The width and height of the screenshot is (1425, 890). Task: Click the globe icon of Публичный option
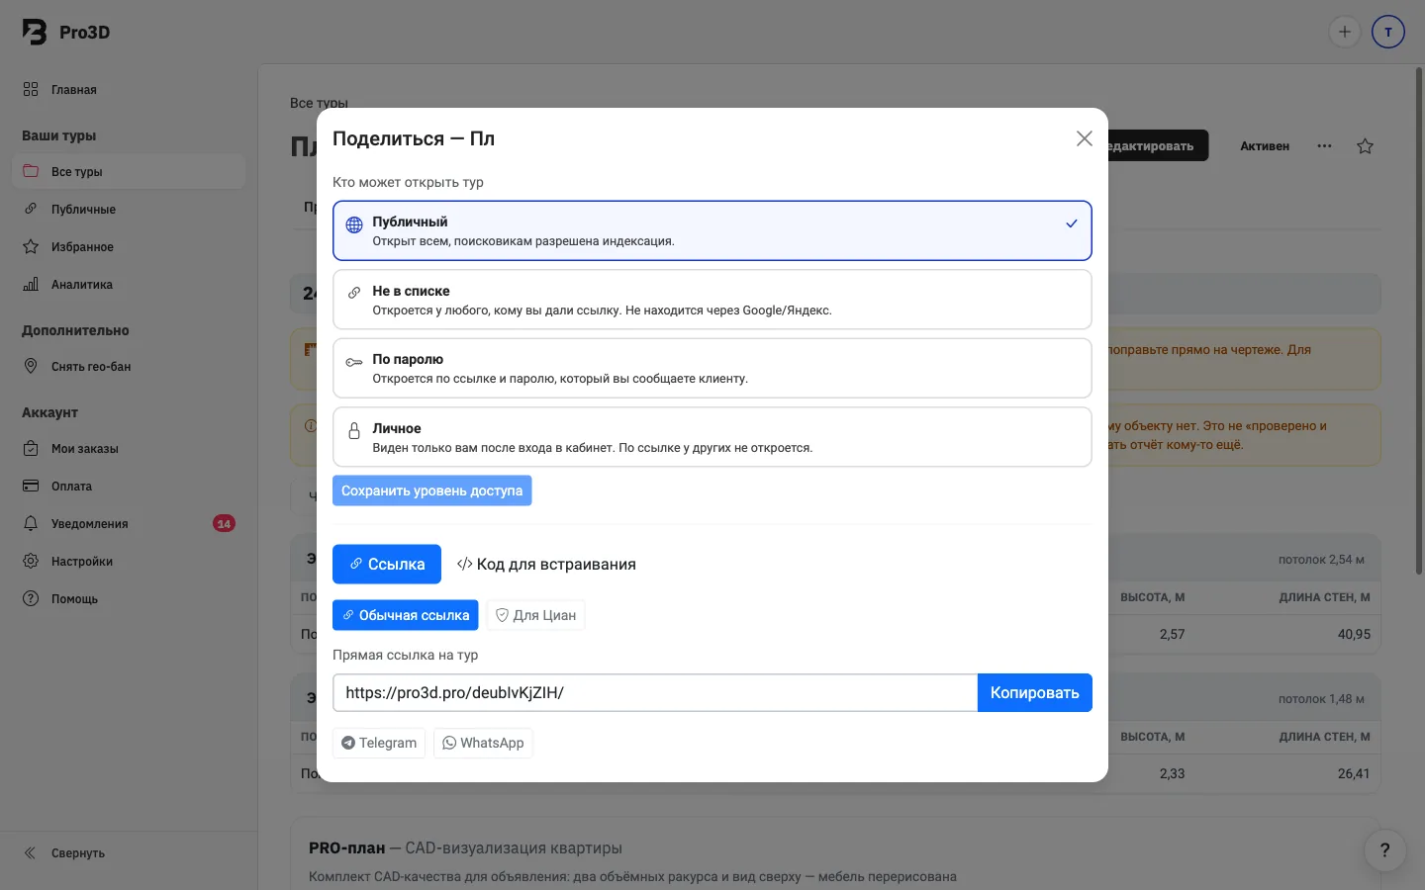(354, 225)
